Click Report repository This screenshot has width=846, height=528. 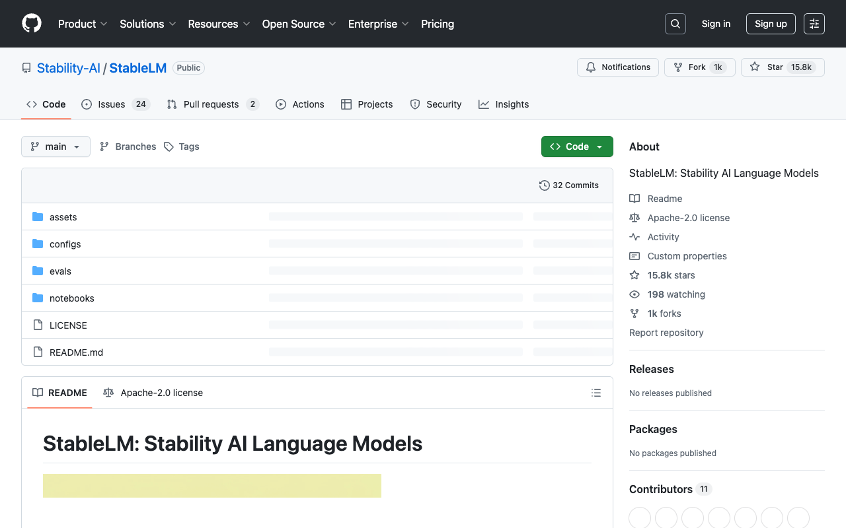[x=666, y=333]
